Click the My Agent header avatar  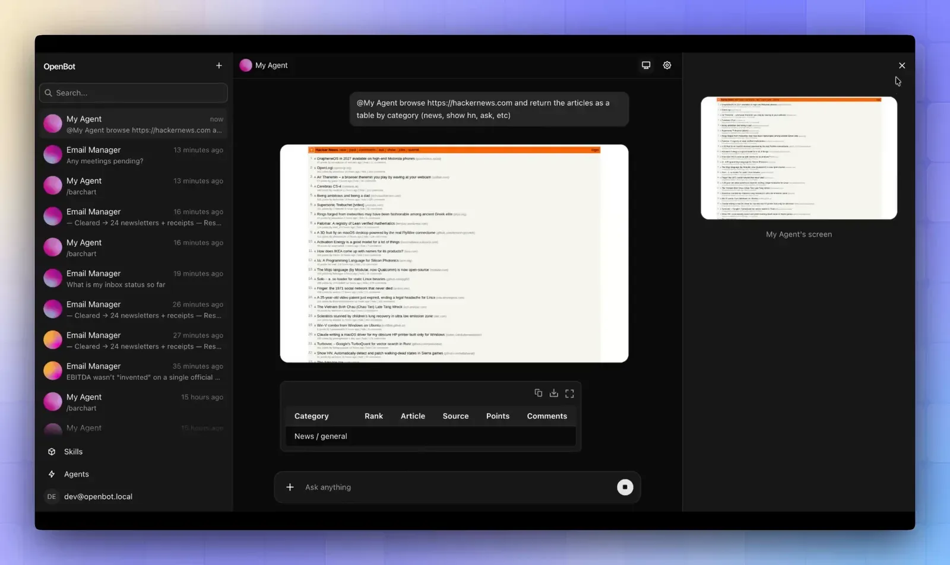coord(246,65)
